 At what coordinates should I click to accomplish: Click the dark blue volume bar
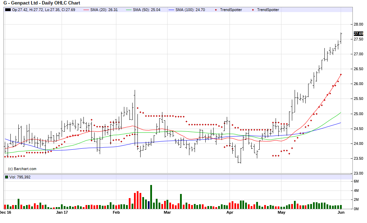click(149, 205)
